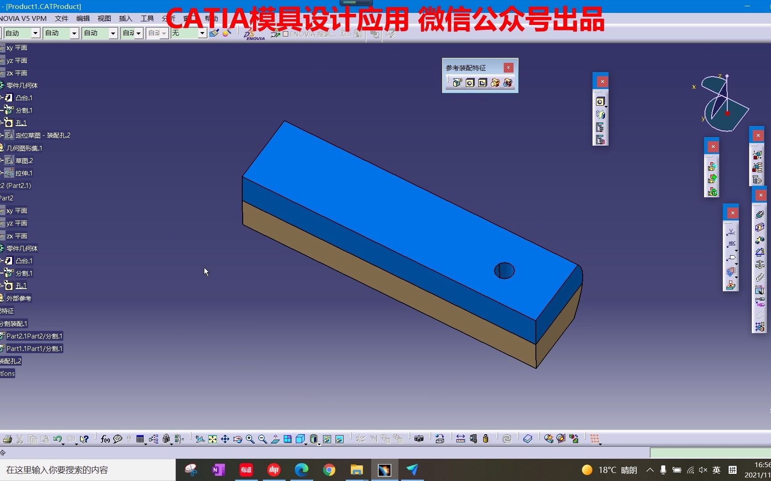Click the 3D grid points icon
Screen dimensions: 771x481
(x=594, y=439)
